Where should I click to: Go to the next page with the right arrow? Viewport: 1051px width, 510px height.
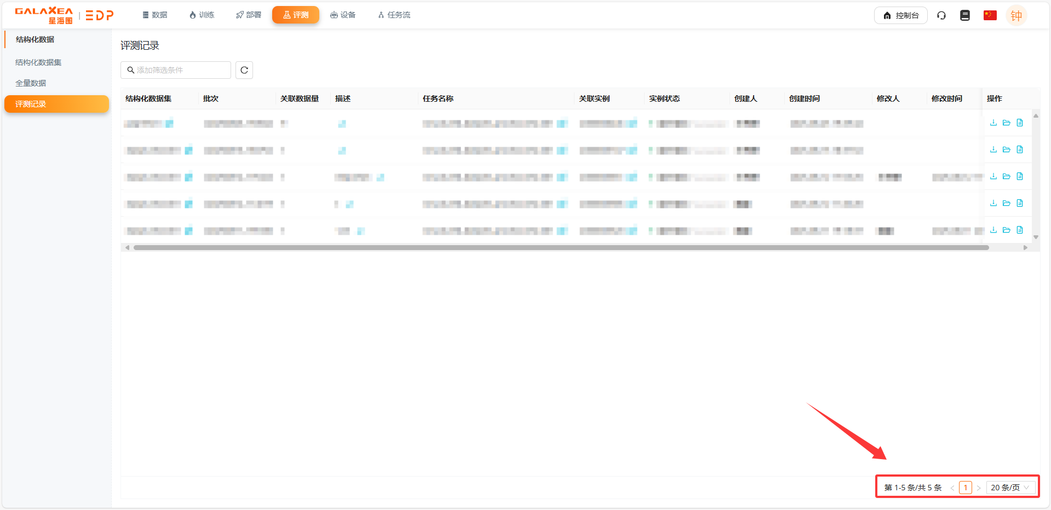pos(979,487)
